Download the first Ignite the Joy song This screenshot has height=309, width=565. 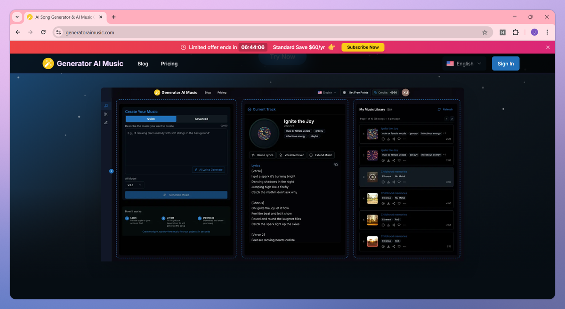387,138
